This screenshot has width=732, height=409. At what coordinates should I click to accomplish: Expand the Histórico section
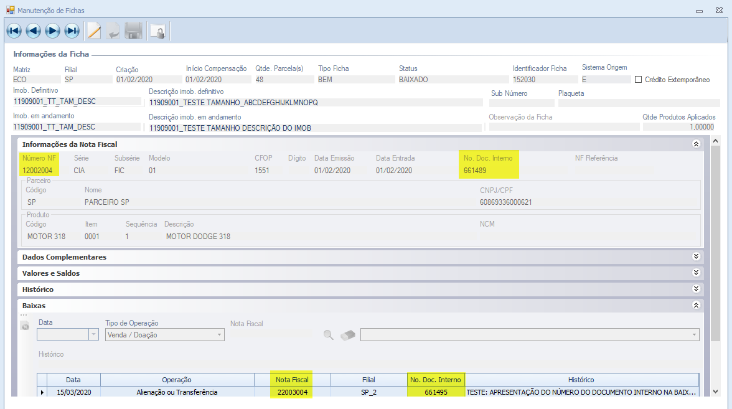(x=696, y=289)
